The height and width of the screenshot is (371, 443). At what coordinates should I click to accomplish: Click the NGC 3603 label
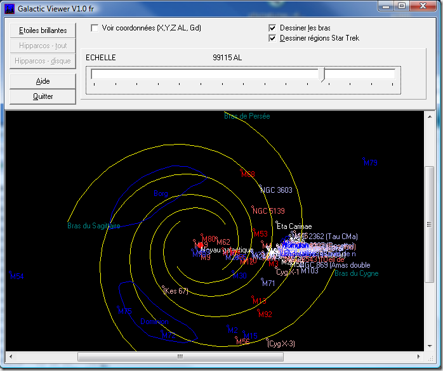(x=276, y=190)
